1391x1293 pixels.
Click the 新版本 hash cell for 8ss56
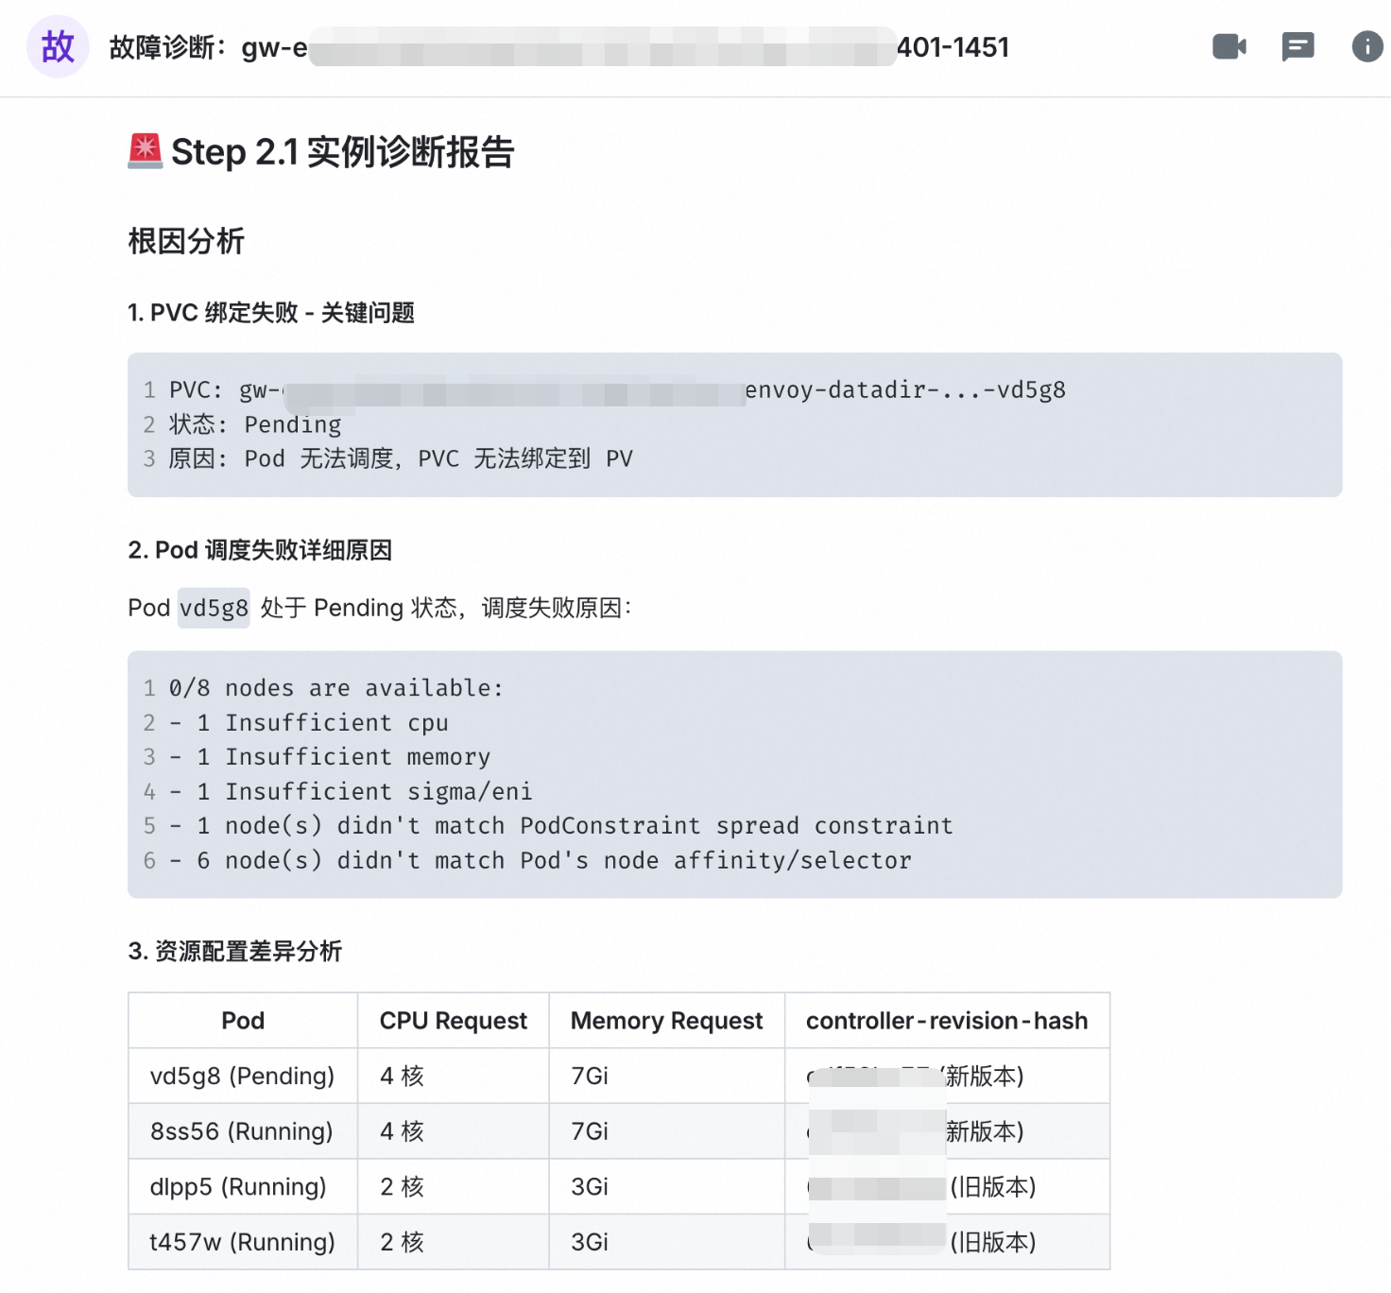[947, 1131]
